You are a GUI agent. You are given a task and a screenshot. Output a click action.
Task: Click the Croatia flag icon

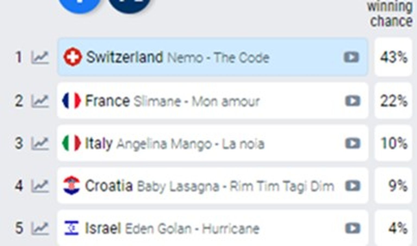(x=71, y=186)
